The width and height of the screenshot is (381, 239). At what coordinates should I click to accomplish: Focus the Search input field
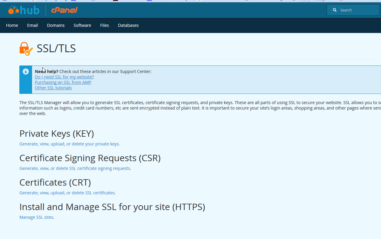[357, 10]
